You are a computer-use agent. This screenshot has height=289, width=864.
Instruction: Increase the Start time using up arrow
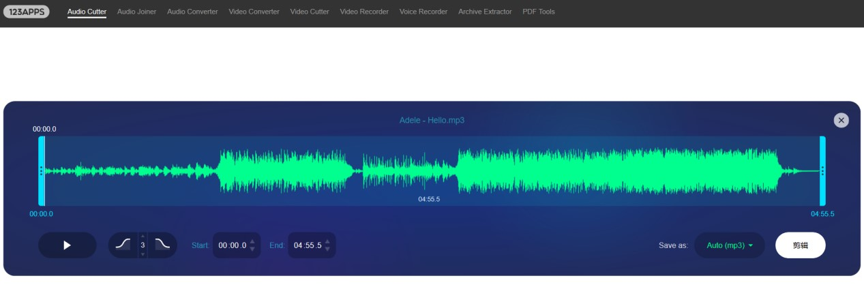click(x=252, y=241)
